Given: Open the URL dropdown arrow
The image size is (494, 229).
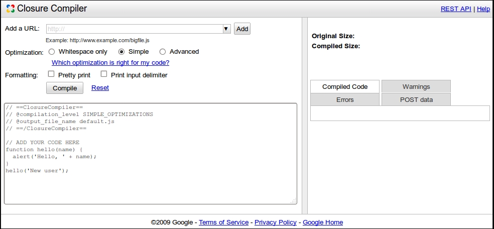Looking at the screenshot, I should click(x=226, y=29).
